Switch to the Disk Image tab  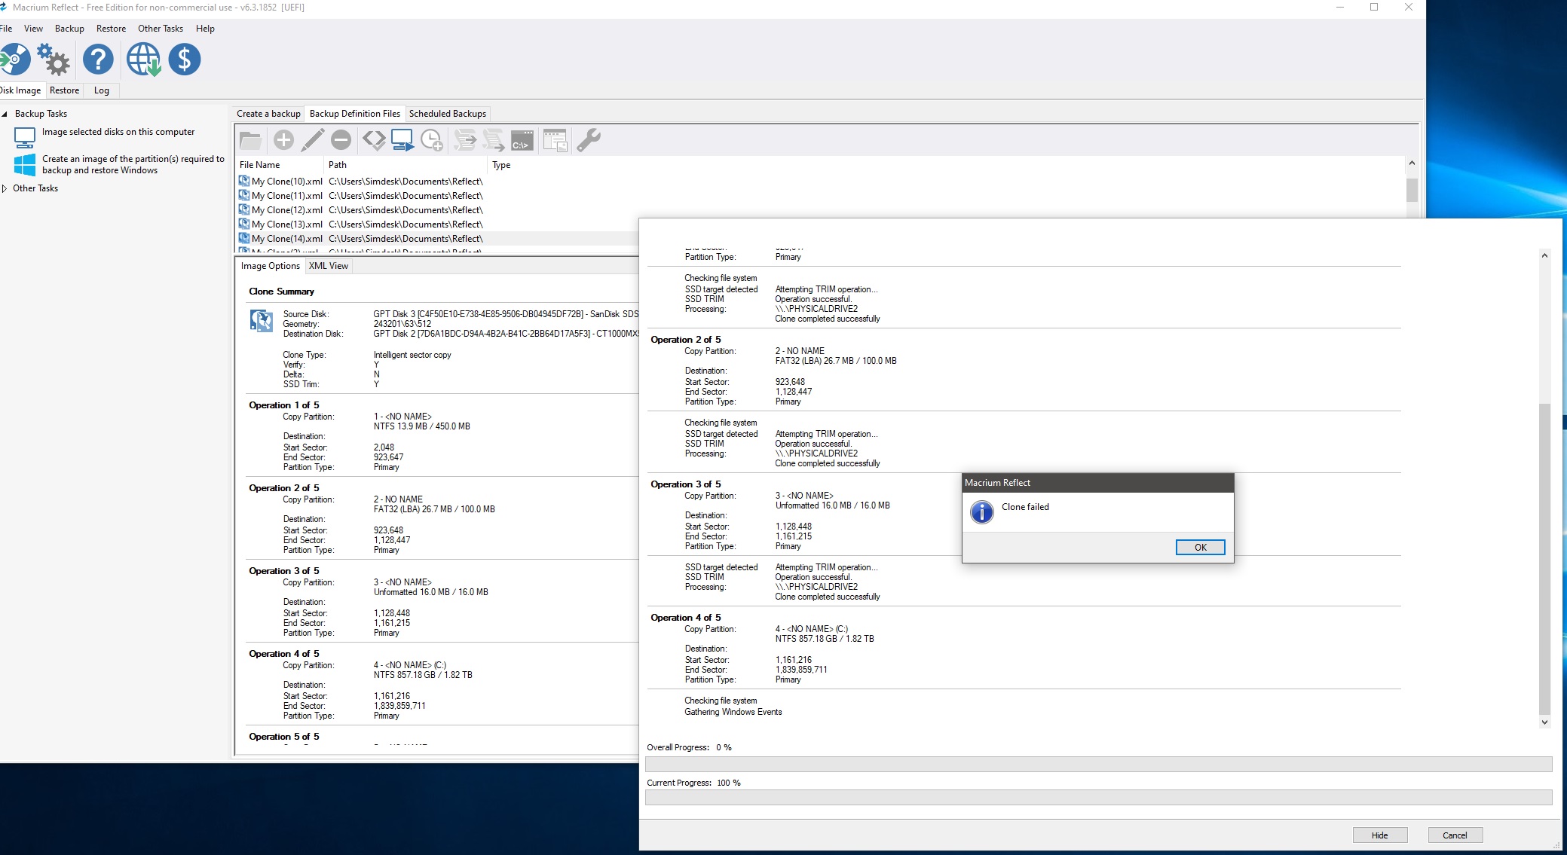(21, 90)
